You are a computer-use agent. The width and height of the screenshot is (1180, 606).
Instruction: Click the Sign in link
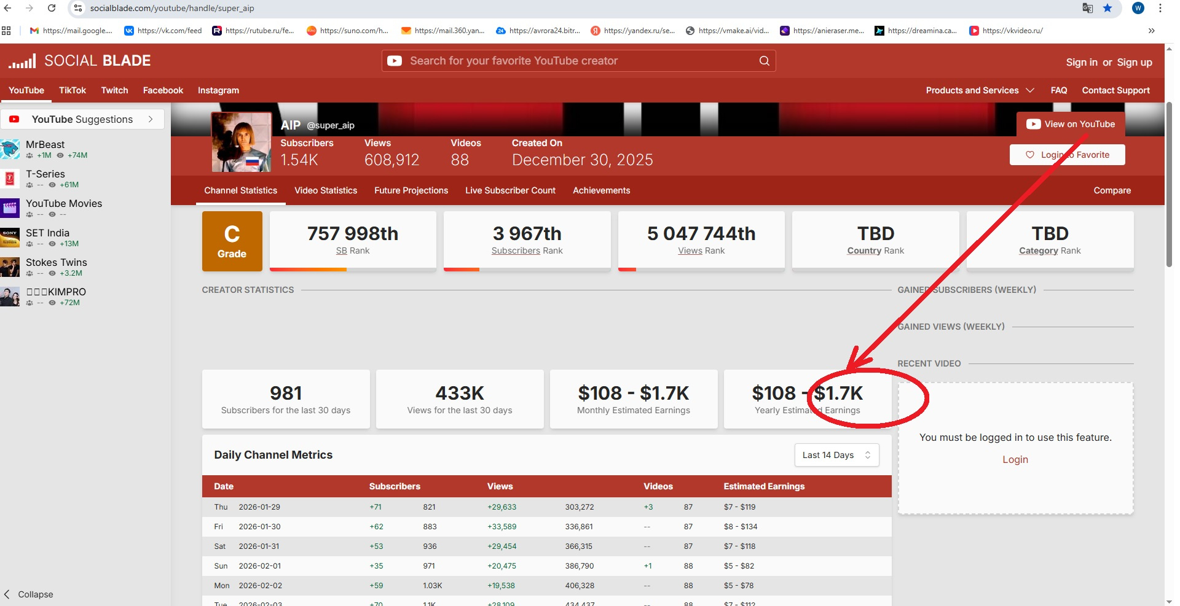pos(1082,62)
